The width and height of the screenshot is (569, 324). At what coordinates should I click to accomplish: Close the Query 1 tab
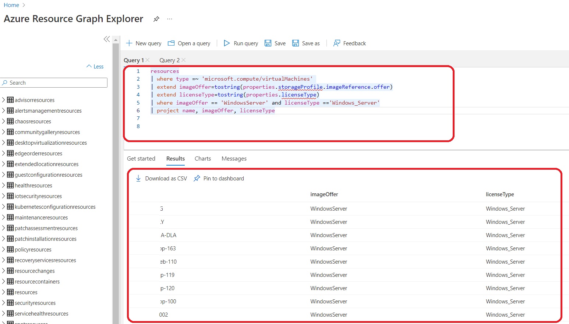pyautogui.click(x=148, y=60)
